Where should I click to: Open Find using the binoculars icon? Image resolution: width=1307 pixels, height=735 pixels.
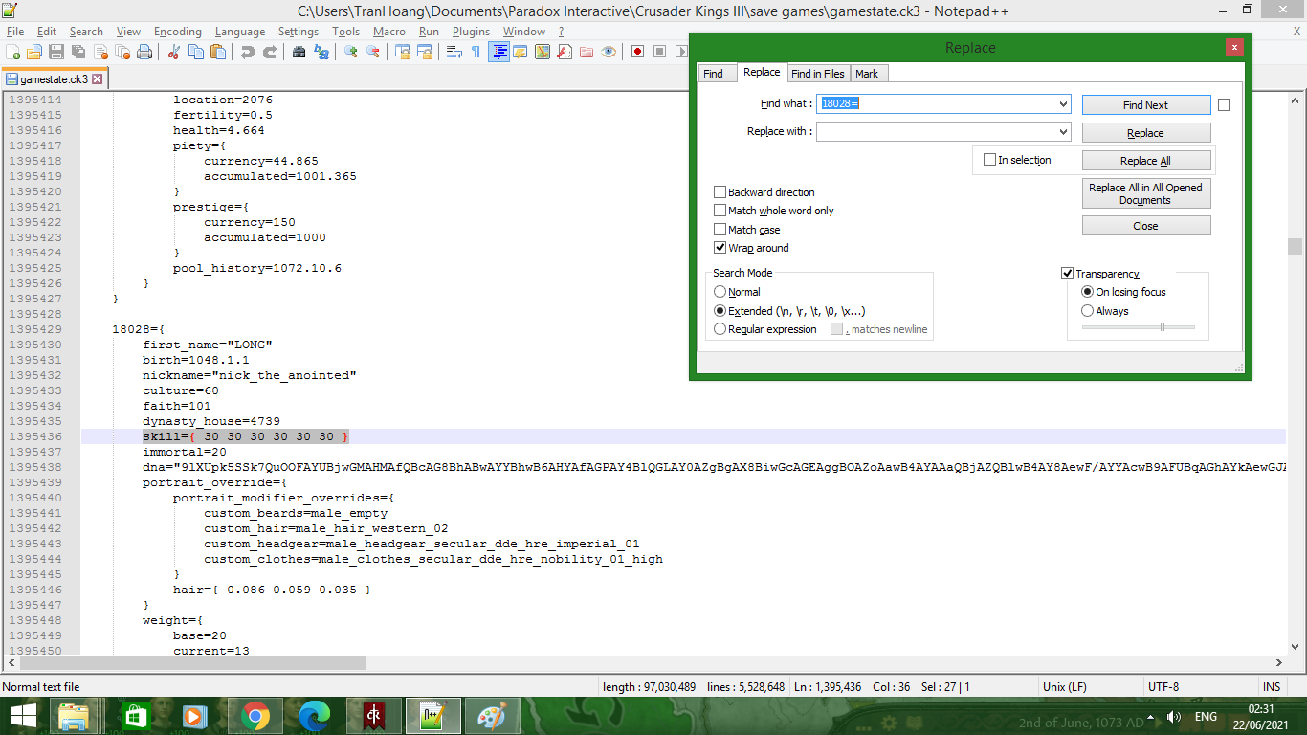[299, 52]
